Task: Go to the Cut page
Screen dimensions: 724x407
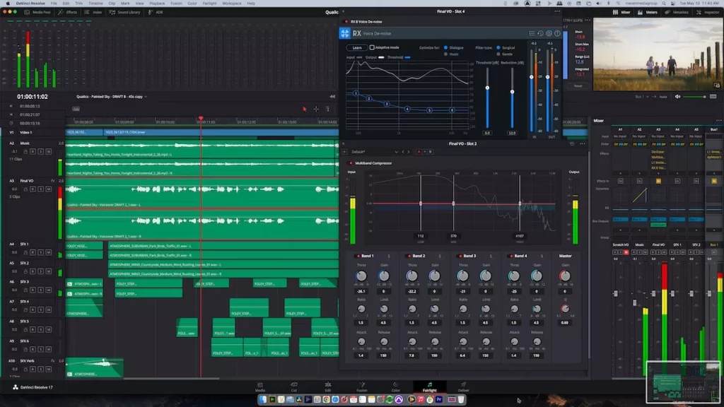Action: (x=293, y=387)
